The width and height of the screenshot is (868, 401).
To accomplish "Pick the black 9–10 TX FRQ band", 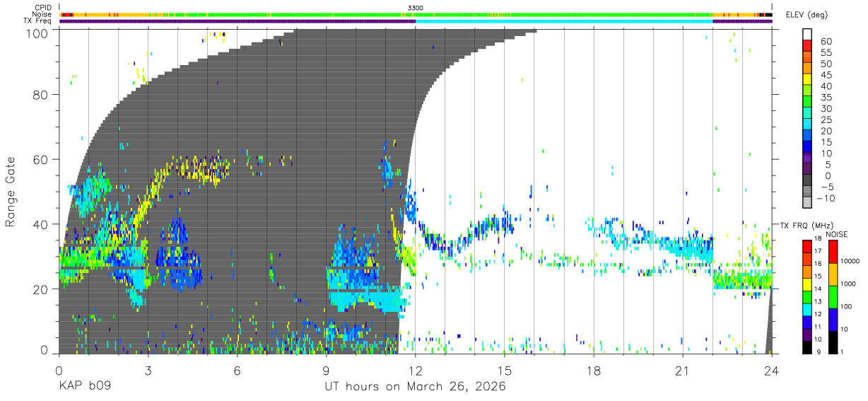I will point(807,348).
